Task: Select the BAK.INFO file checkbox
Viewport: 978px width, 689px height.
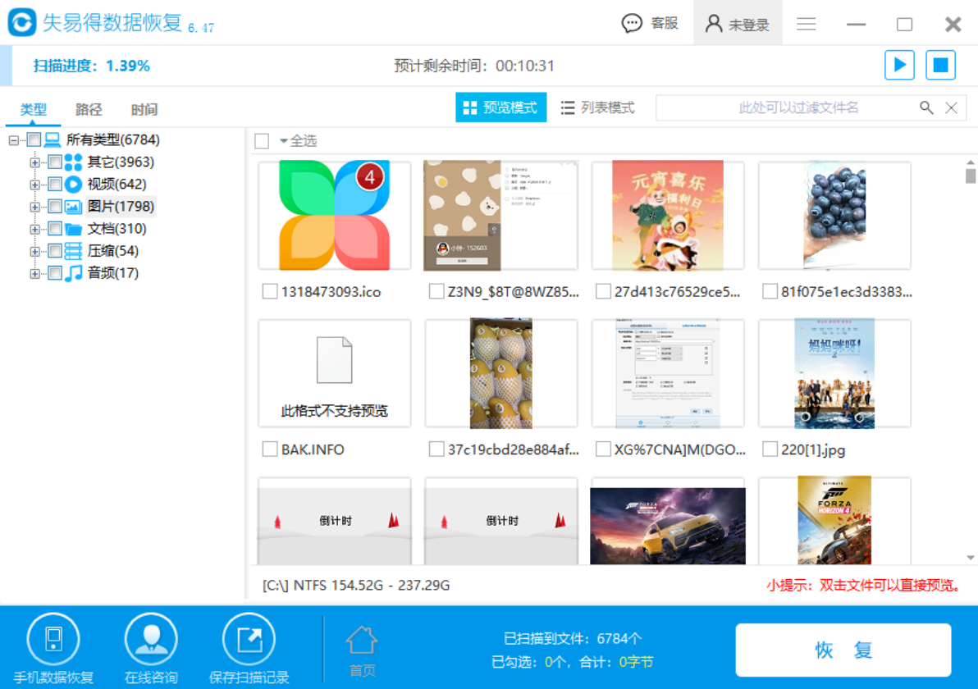Action: [268, 449]
